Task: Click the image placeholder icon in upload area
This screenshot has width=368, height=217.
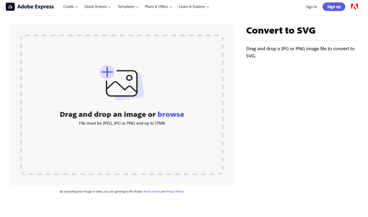Action: [x=122, y=83]
